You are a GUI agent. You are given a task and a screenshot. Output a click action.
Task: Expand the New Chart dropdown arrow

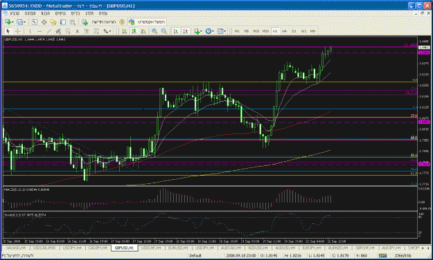click(x=12, y=21)
